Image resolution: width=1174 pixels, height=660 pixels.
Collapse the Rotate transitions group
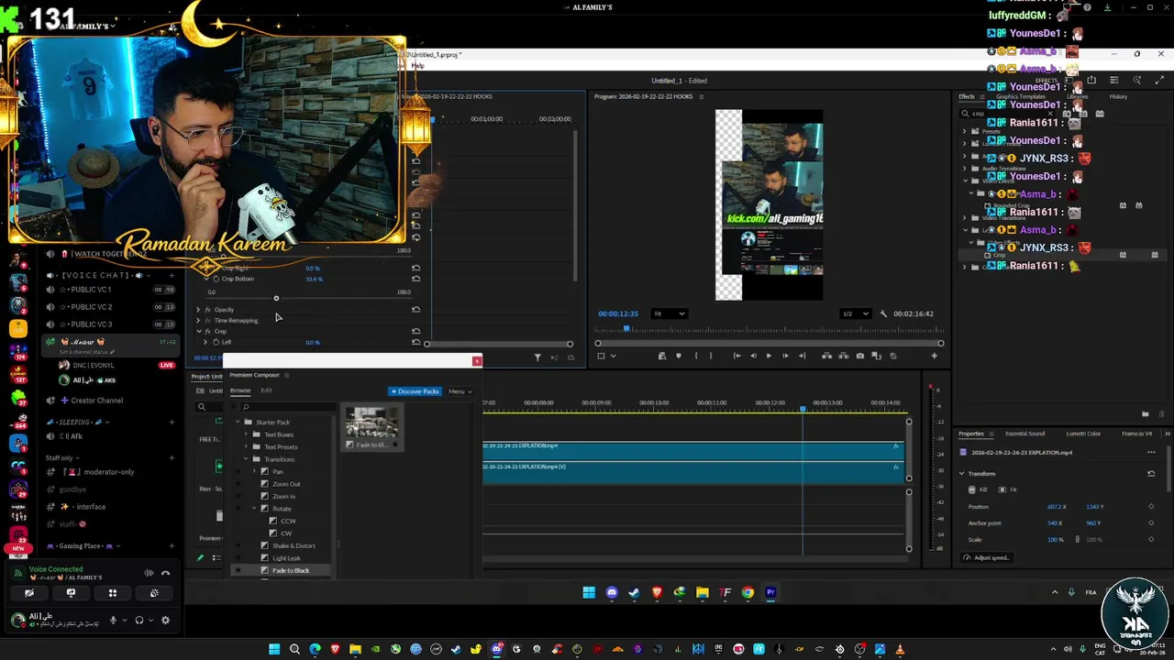[x=254, y=509]
